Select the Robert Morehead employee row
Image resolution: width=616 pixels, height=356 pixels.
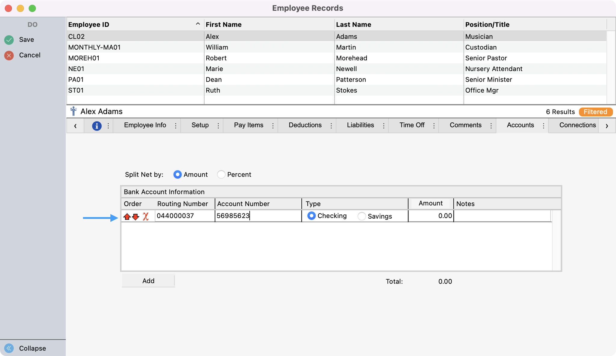click(216, 58)
